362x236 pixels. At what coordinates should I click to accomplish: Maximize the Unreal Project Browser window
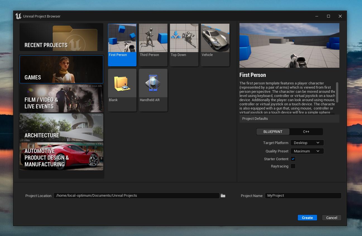(x=329, y=16)
